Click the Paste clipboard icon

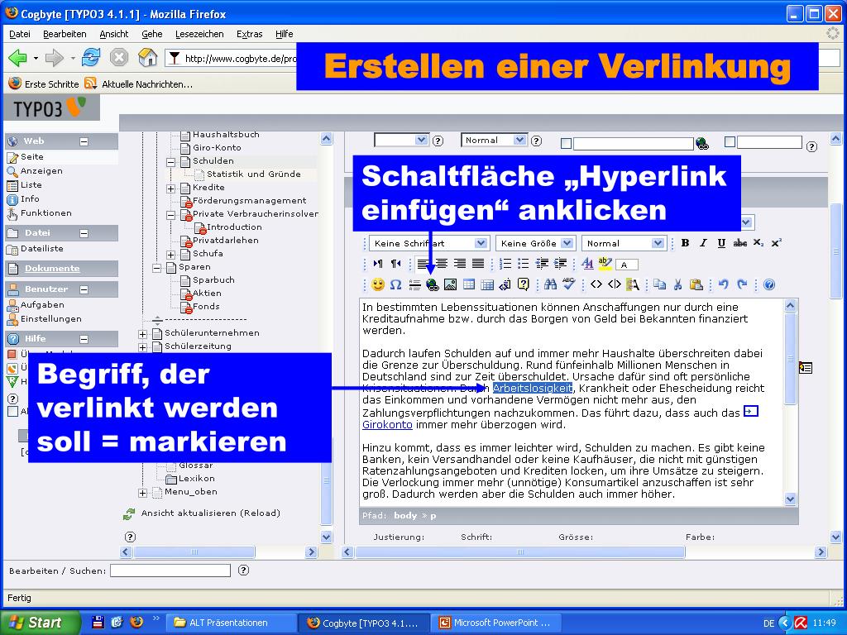click(x=696, y=284)
